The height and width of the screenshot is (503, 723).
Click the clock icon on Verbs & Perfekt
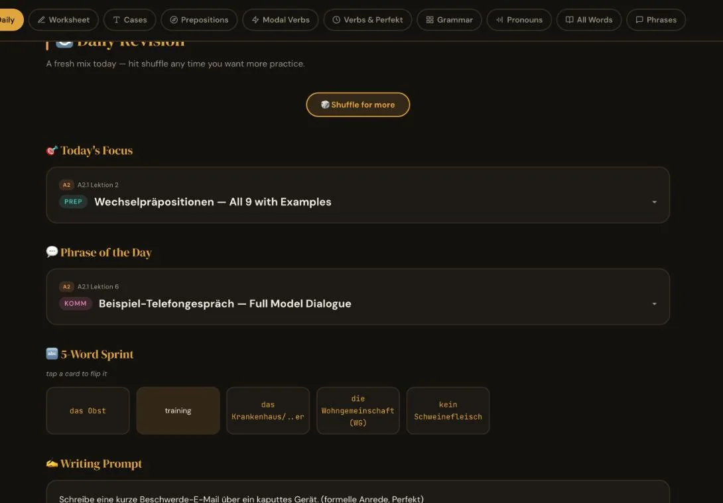336,20
